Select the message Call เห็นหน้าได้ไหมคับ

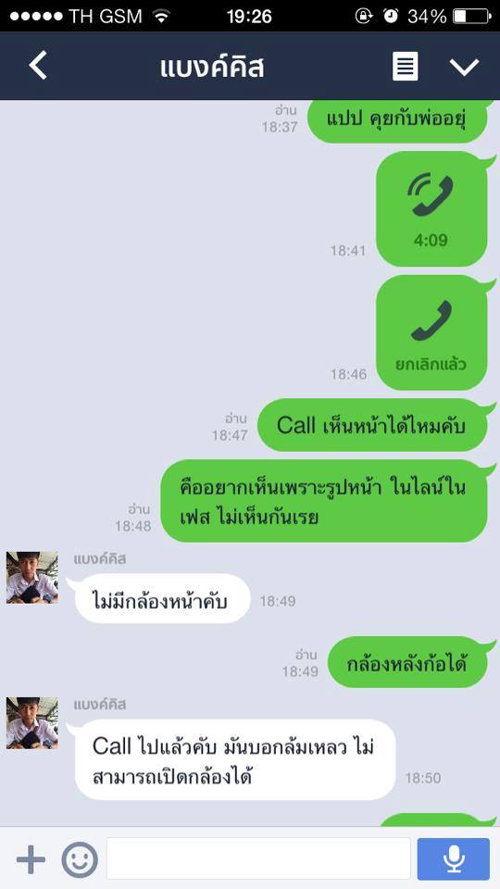point(372,425)
